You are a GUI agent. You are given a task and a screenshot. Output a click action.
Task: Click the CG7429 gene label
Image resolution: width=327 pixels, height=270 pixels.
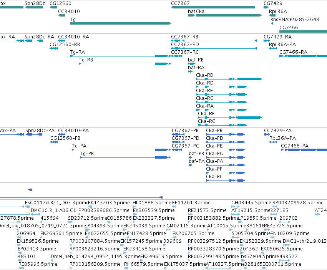click(x=273, y=3)
